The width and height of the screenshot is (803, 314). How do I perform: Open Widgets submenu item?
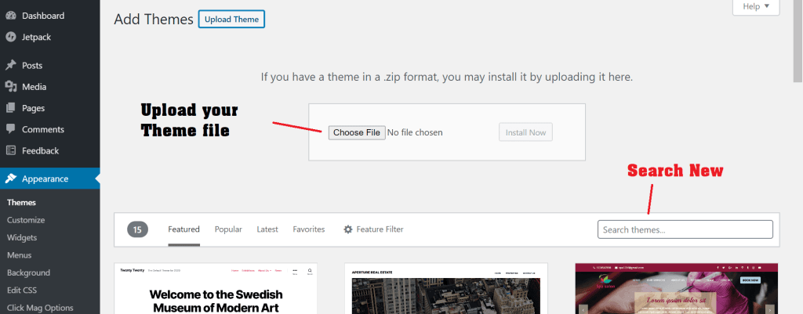[x=22, y=237]
